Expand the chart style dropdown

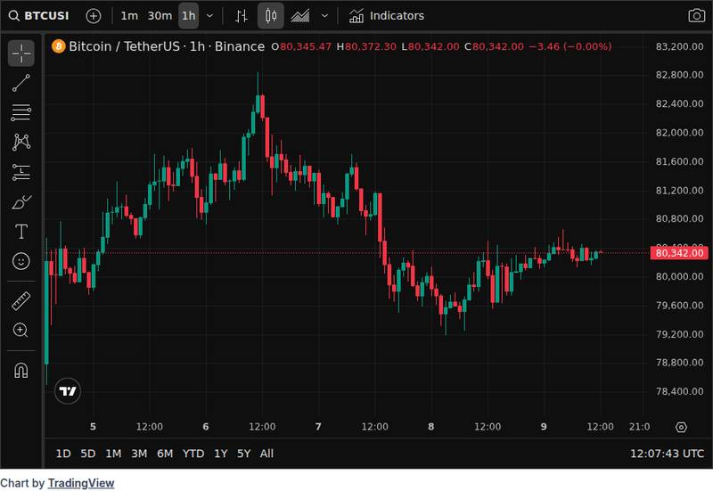[324, 16]
